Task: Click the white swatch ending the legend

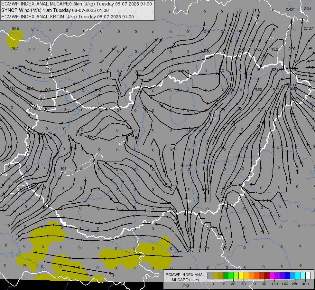Action: pos(308,275)
